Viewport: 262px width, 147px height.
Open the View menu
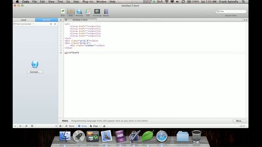[x=51, y=2]
